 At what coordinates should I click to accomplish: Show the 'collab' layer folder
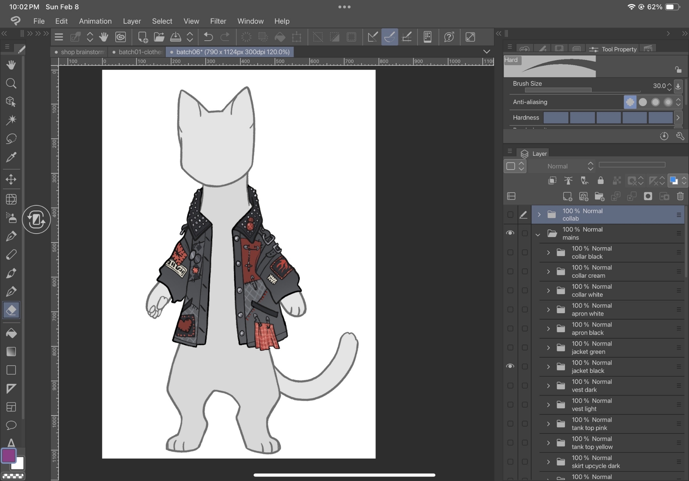point(510,215)
